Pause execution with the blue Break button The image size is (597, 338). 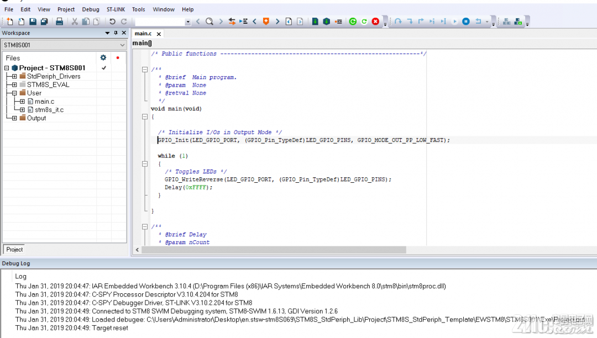click(466, 22)
